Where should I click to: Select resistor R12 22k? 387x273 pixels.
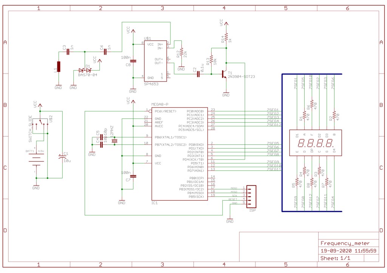pos(181,52)
